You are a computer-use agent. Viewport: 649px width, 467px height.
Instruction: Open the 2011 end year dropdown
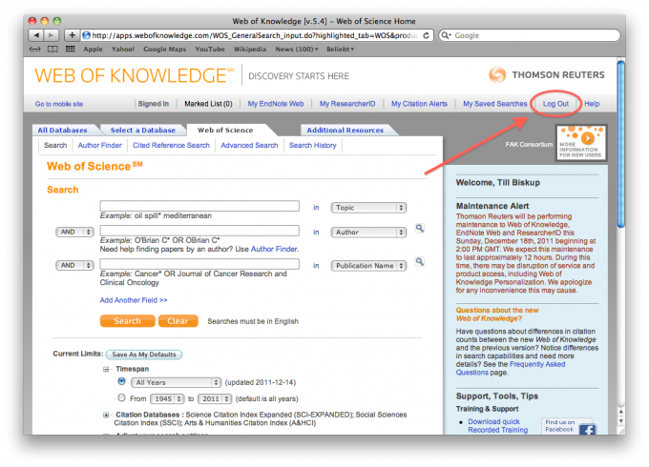coord(215,398)
